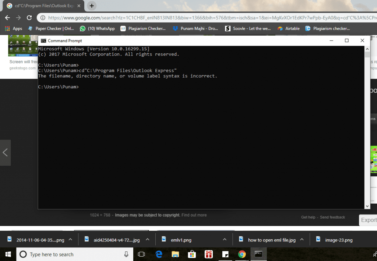The height and width of the screenshot is (261, 377).
Task: Open the Windows Start menu
Action: click(8, 254)
